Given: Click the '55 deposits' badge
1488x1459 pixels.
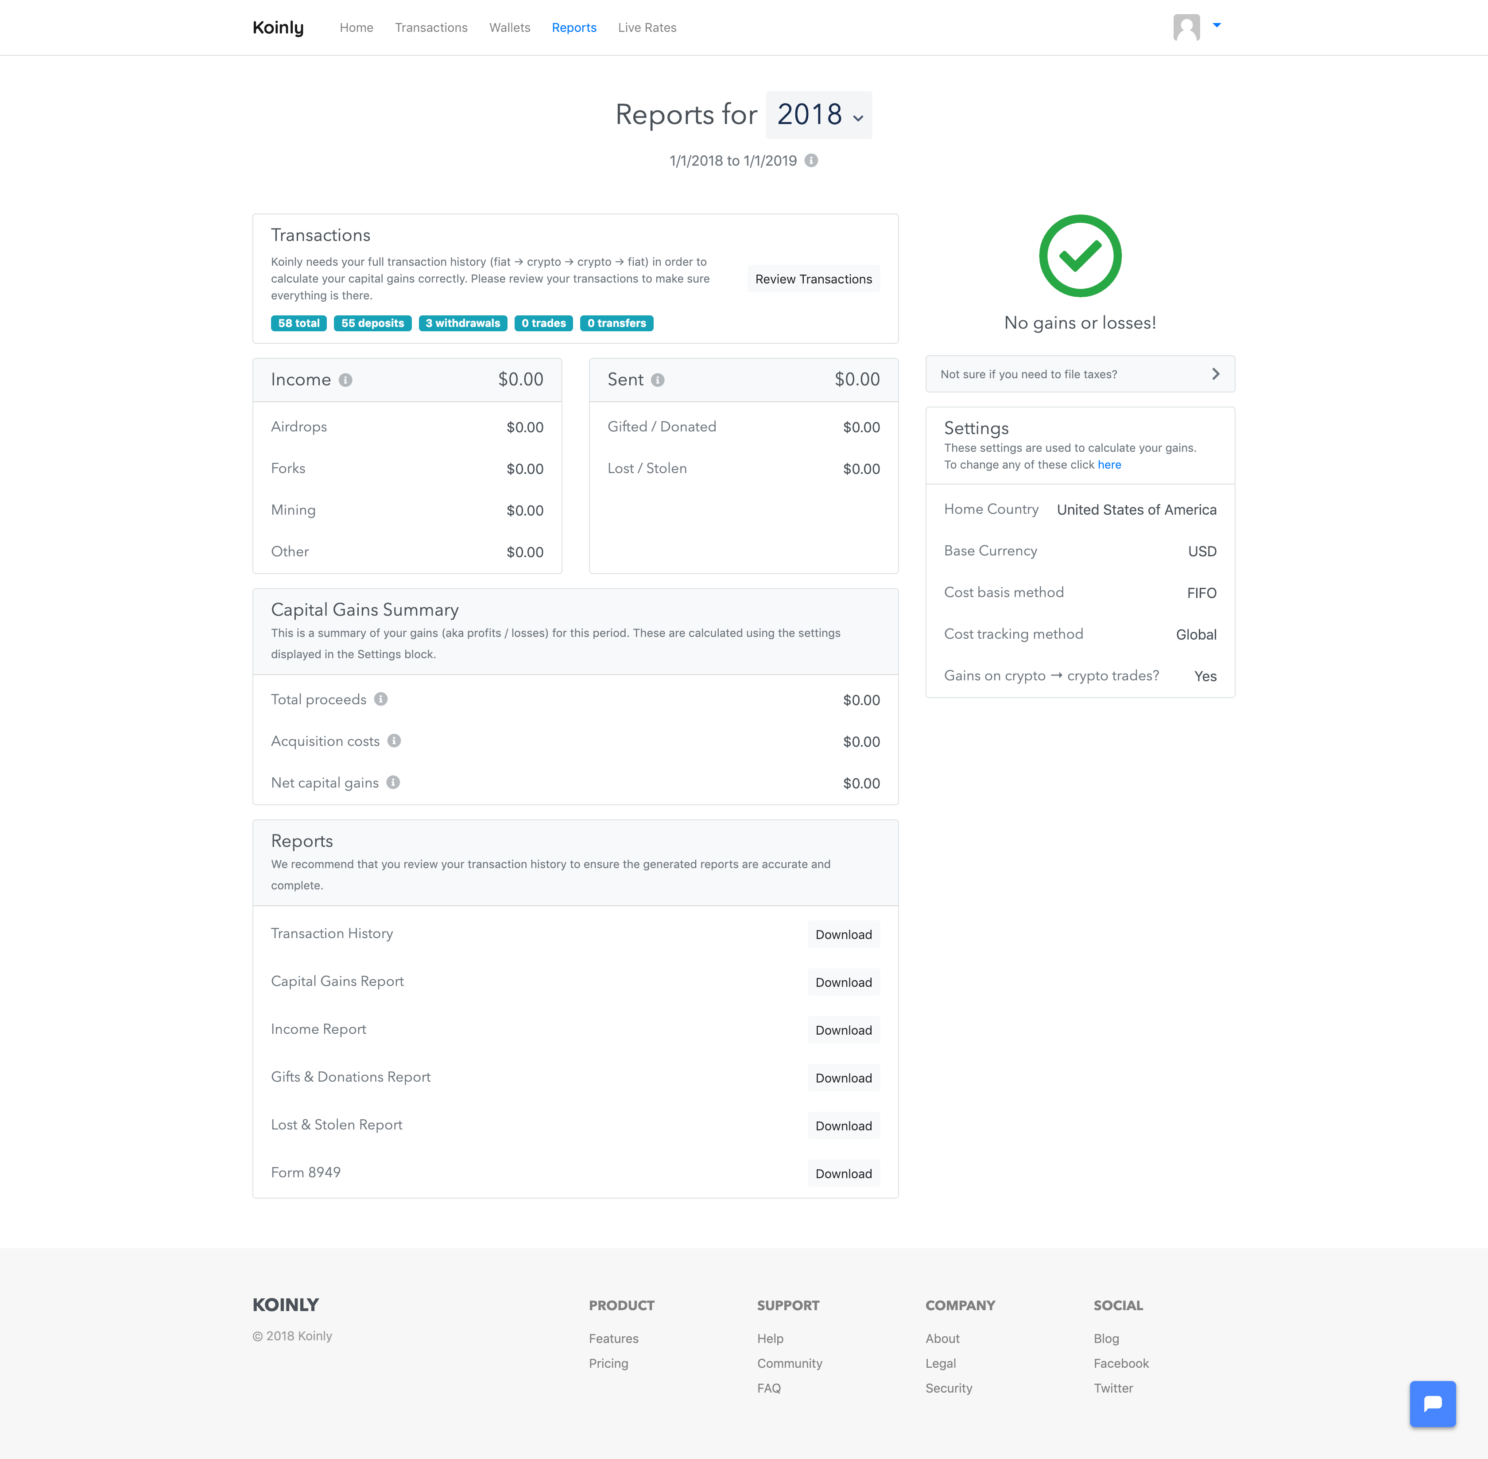Looking at the screenshot, I should click(x=372, y=323).
